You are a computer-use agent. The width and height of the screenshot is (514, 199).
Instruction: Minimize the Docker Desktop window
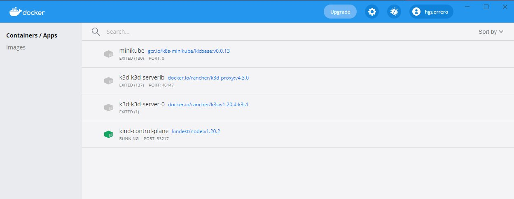[467, 7]
